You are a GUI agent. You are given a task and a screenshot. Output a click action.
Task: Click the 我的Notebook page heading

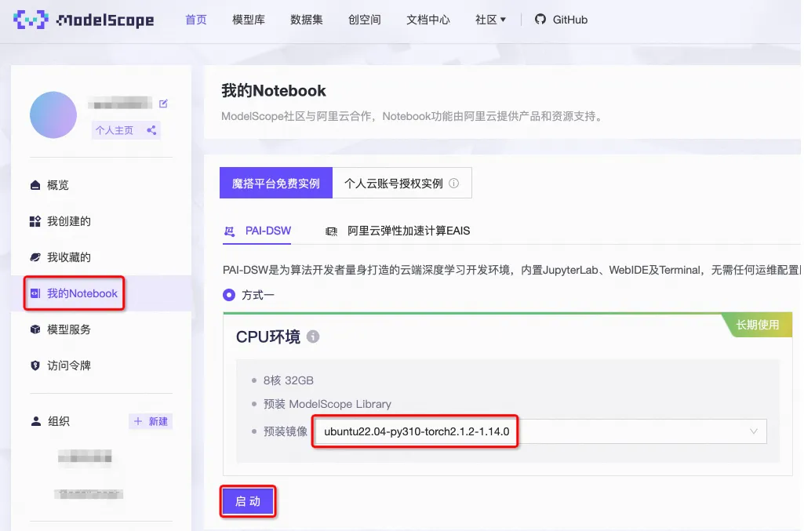click(x=274, y=91)
